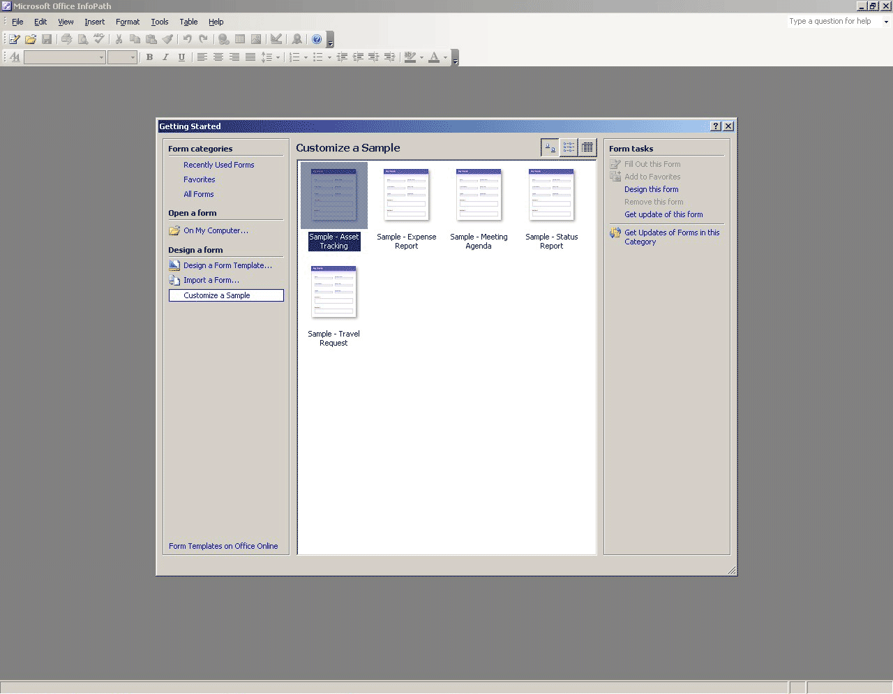The width and height of the screenshot is (893, 694).
Task: Click Import a Form link
Action: click(211, 280)
